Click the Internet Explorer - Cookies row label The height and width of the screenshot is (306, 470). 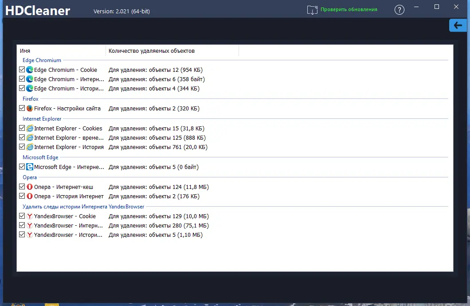pos(68,128)
